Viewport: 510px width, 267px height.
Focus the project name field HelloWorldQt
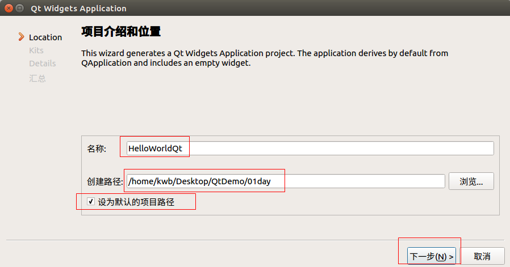(x=310, y=149)
